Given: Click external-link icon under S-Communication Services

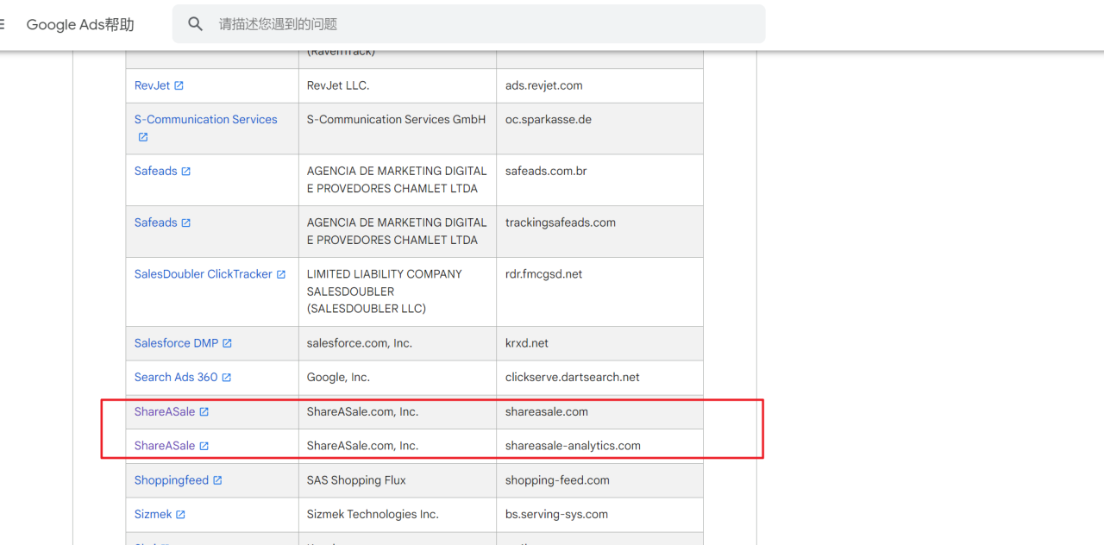Looking at the screenshot, I should (x=143, y=137).
